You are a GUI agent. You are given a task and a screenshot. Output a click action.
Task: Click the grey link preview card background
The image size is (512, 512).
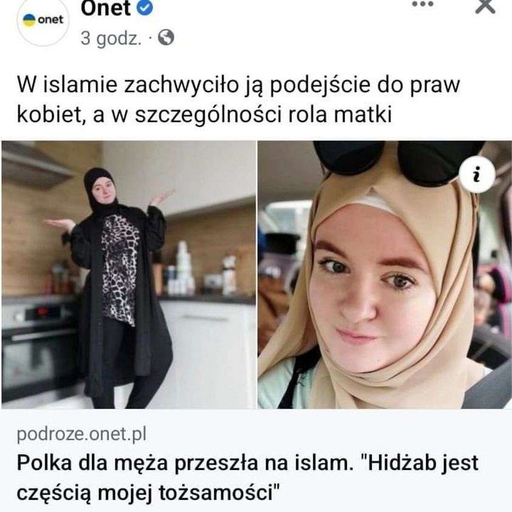[256, 460]
